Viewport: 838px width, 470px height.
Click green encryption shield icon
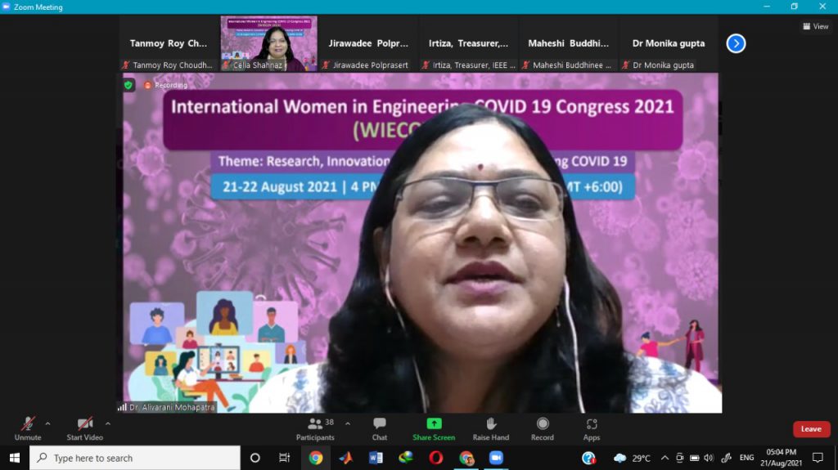pyautogui.click(x=128, y=85)
